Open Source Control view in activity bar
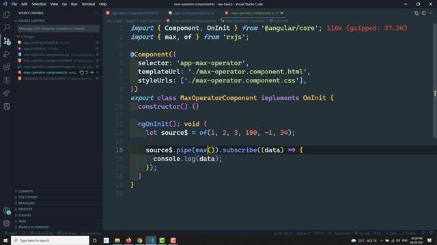Image resolution: width=437 pixels, height=245 pixels. tap(7, 41)
